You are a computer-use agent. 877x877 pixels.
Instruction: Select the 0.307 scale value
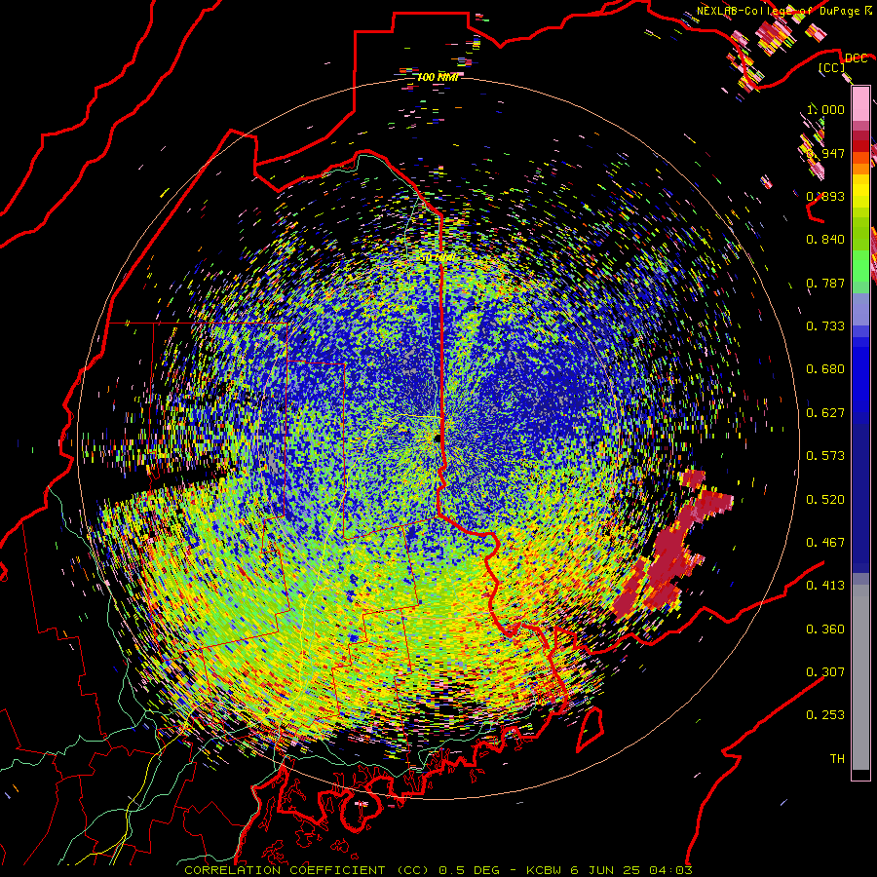[x=825, y=672]
